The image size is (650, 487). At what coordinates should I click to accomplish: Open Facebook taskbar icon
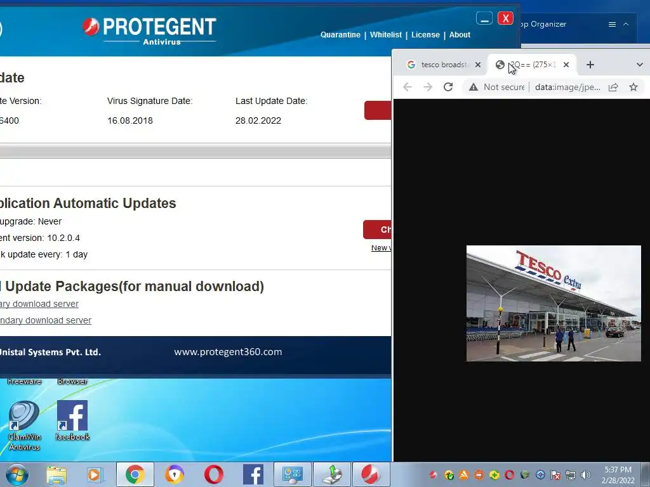[253, 474]
